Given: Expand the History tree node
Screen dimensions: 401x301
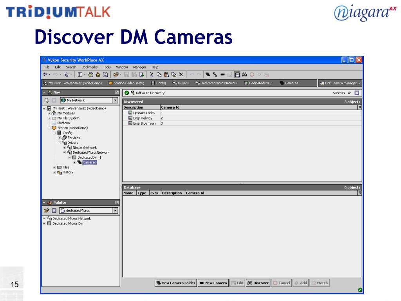Looking at the screenshot, I should pos(54,172).
